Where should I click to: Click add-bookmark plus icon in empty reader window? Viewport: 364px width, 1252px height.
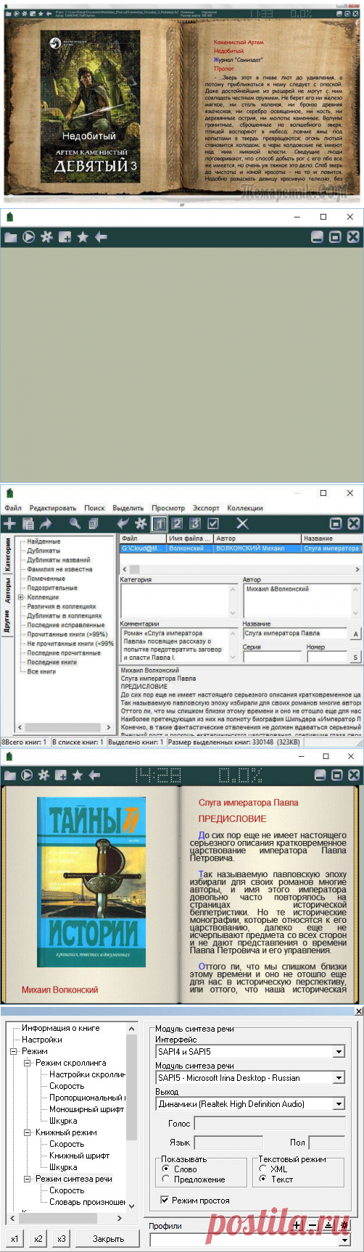click(65, 236)
